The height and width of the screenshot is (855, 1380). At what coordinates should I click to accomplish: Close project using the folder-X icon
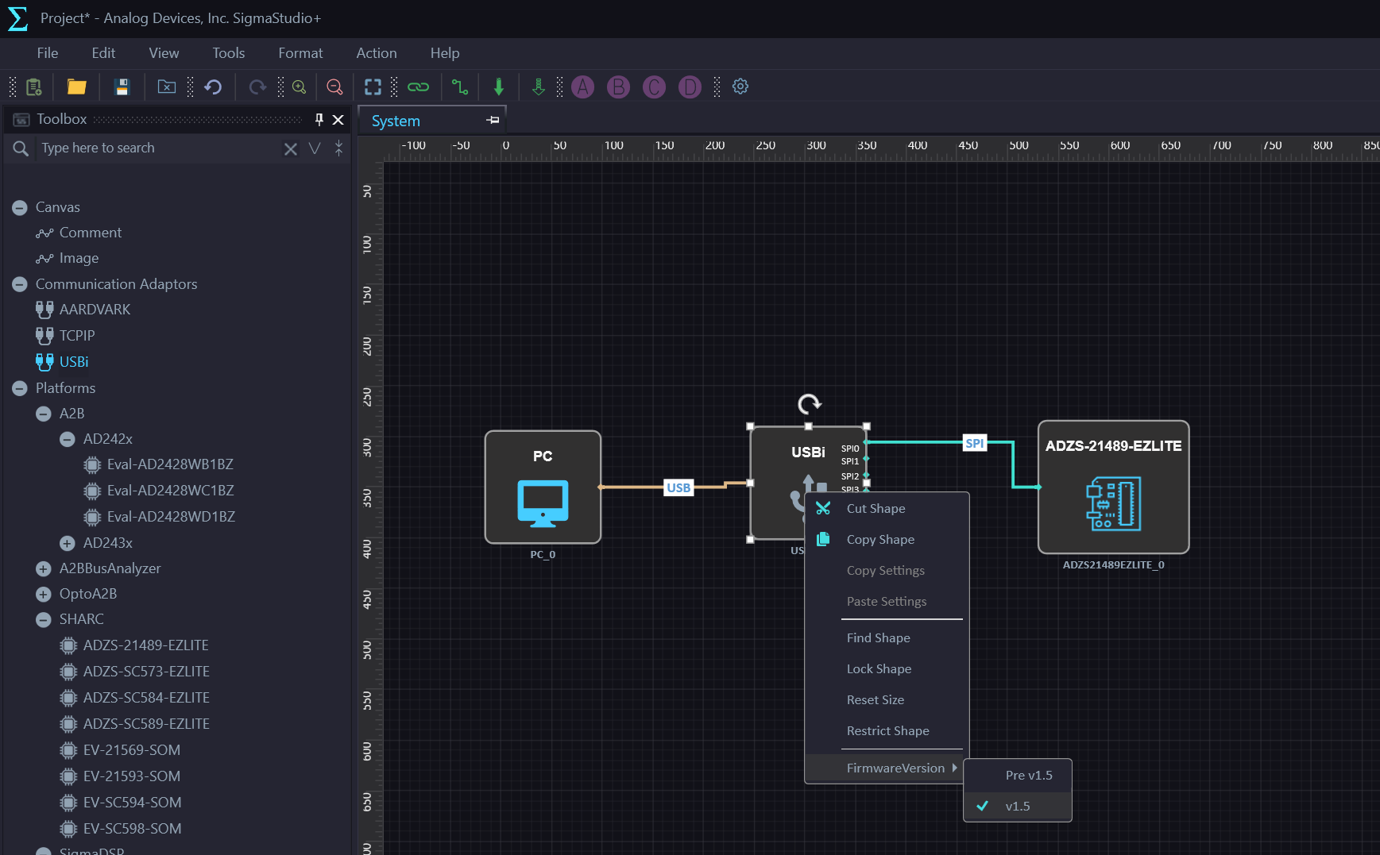pyautogui.click(x=167, y=87)
